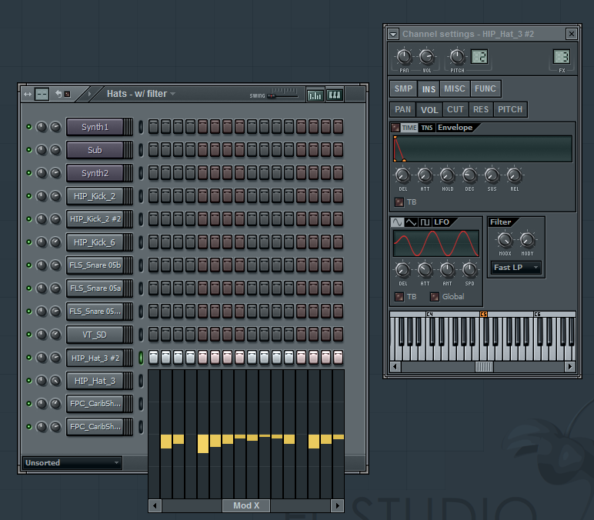Viewport: 594px width, 520px height.
Task: Click the PITCH knob in Channel settings
Action: (457, 57)
